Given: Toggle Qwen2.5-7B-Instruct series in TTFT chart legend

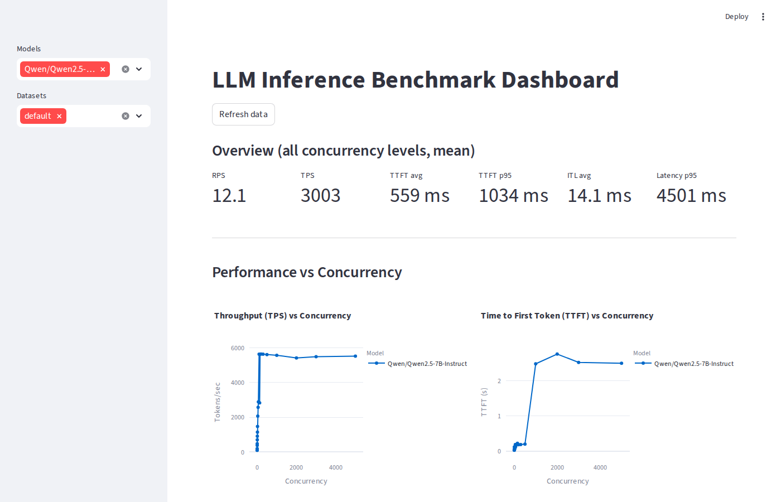Looking at the screenshot, I should click(x=693, y=363).
